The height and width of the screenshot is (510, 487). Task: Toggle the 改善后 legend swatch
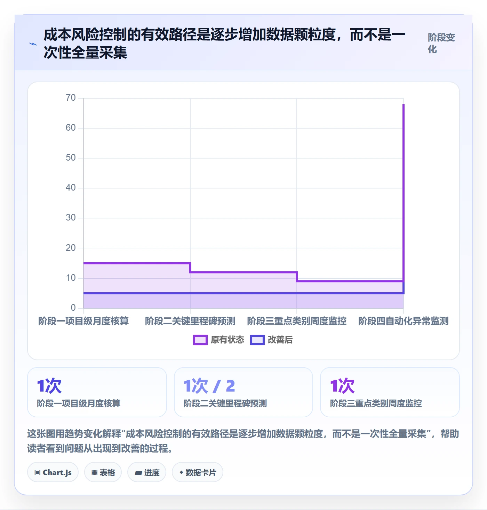point(257,340)
